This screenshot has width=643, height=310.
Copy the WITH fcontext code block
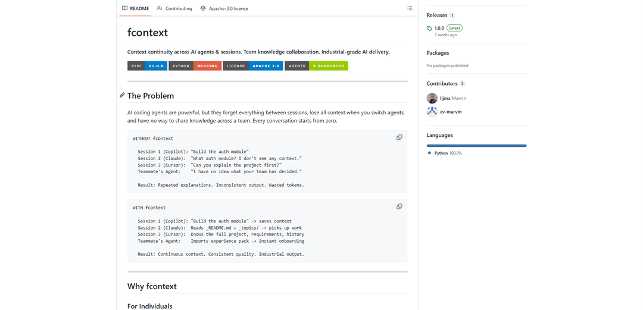[399, 206]
